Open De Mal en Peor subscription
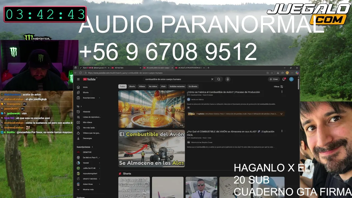 (x=90, y=158)
